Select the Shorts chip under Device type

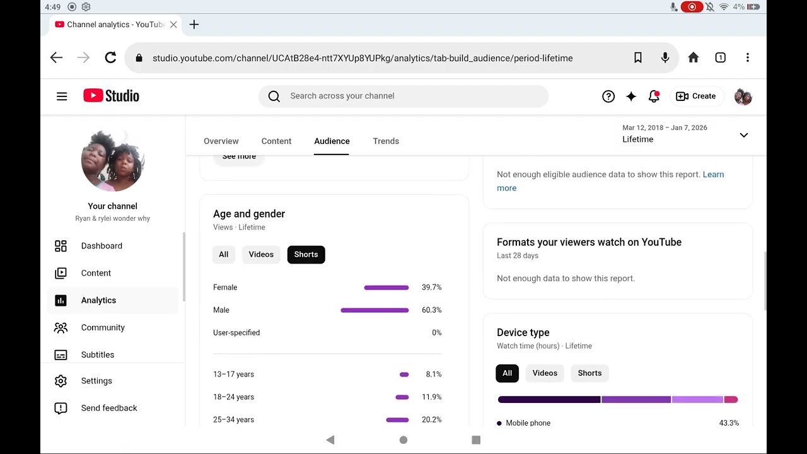pos(589,373)
